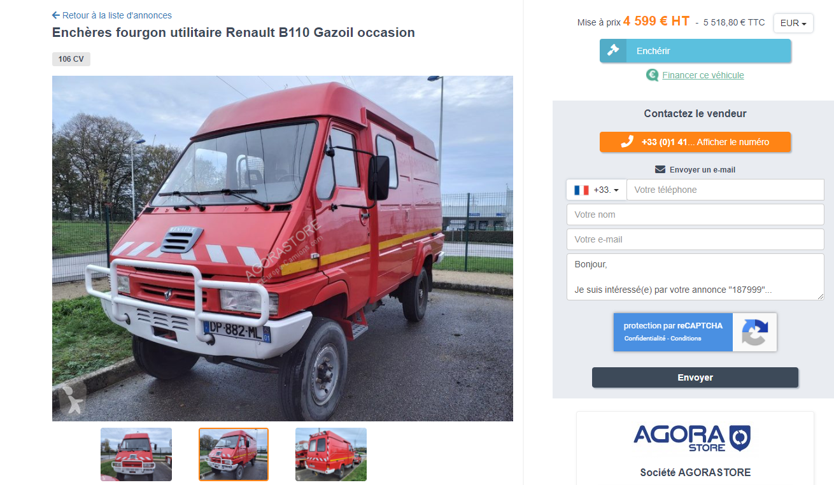834x485 pixels.
Task: Click the phone handset icon on orange button
Action: [627, 142]
